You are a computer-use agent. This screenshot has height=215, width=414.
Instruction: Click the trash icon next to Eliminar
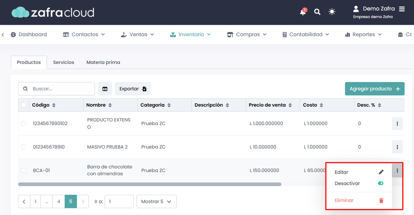381,201
